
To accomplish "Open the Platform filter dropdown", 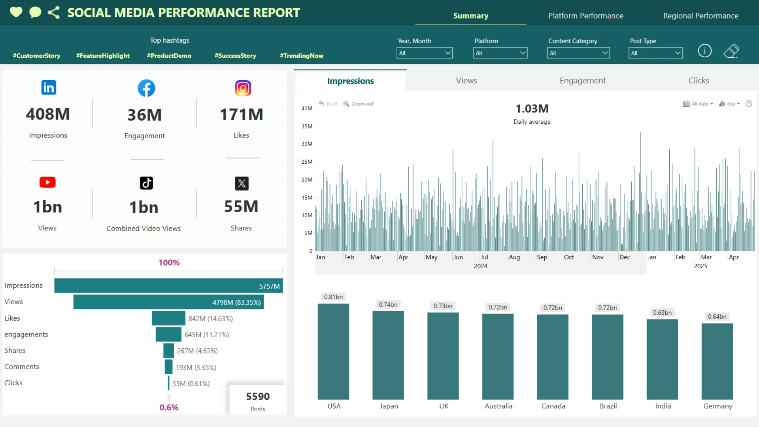I will (500, 53).
